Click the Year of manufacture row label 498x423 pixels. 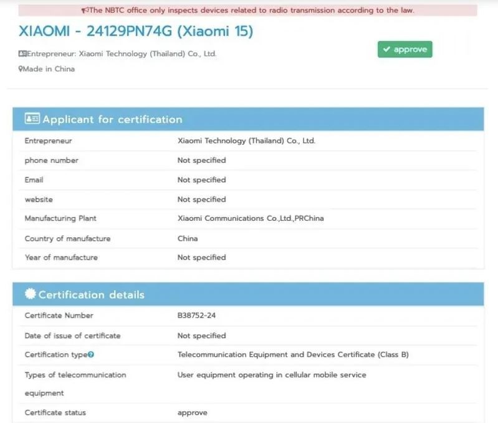coord(61,258)
